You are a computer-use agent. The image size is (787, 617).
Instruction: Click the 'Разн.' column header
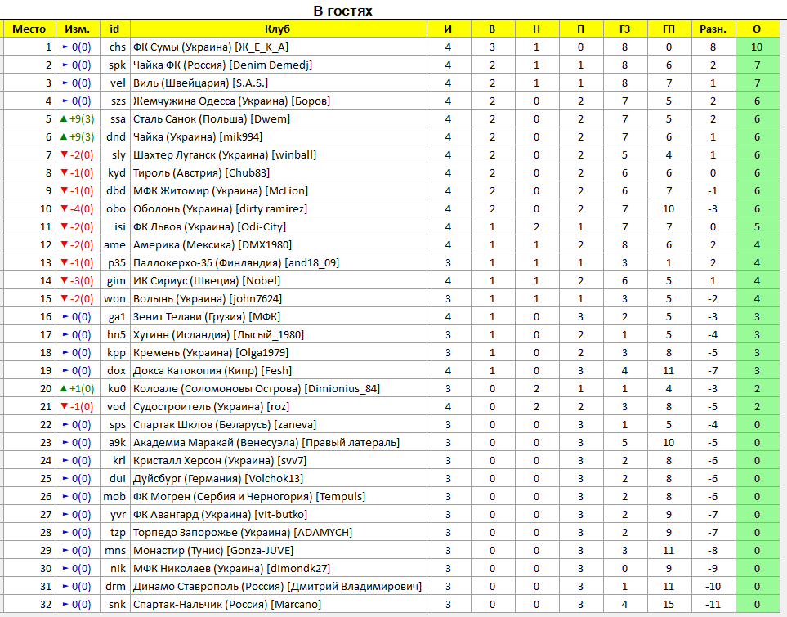pos(713,29)
